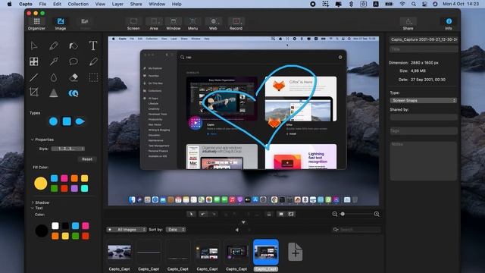Open the Style dropdown
This screenshot has height=273, width=485.
67,149
